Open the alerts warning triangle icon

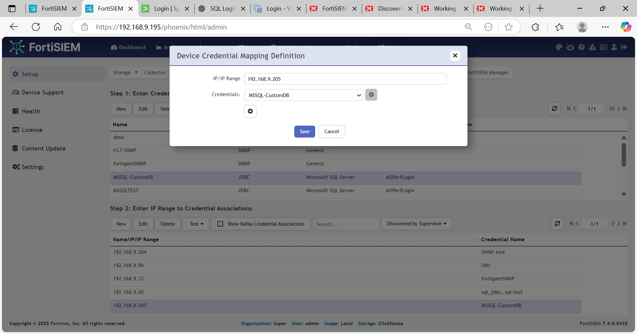pos(592,47)
